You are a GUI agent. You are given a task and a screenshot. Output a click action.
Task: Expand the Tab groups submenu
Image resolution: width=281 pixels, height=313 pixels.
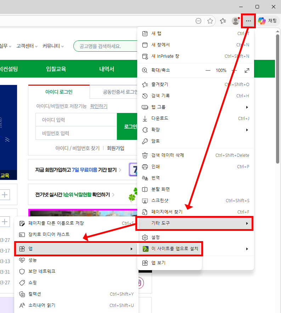point(195,107)
